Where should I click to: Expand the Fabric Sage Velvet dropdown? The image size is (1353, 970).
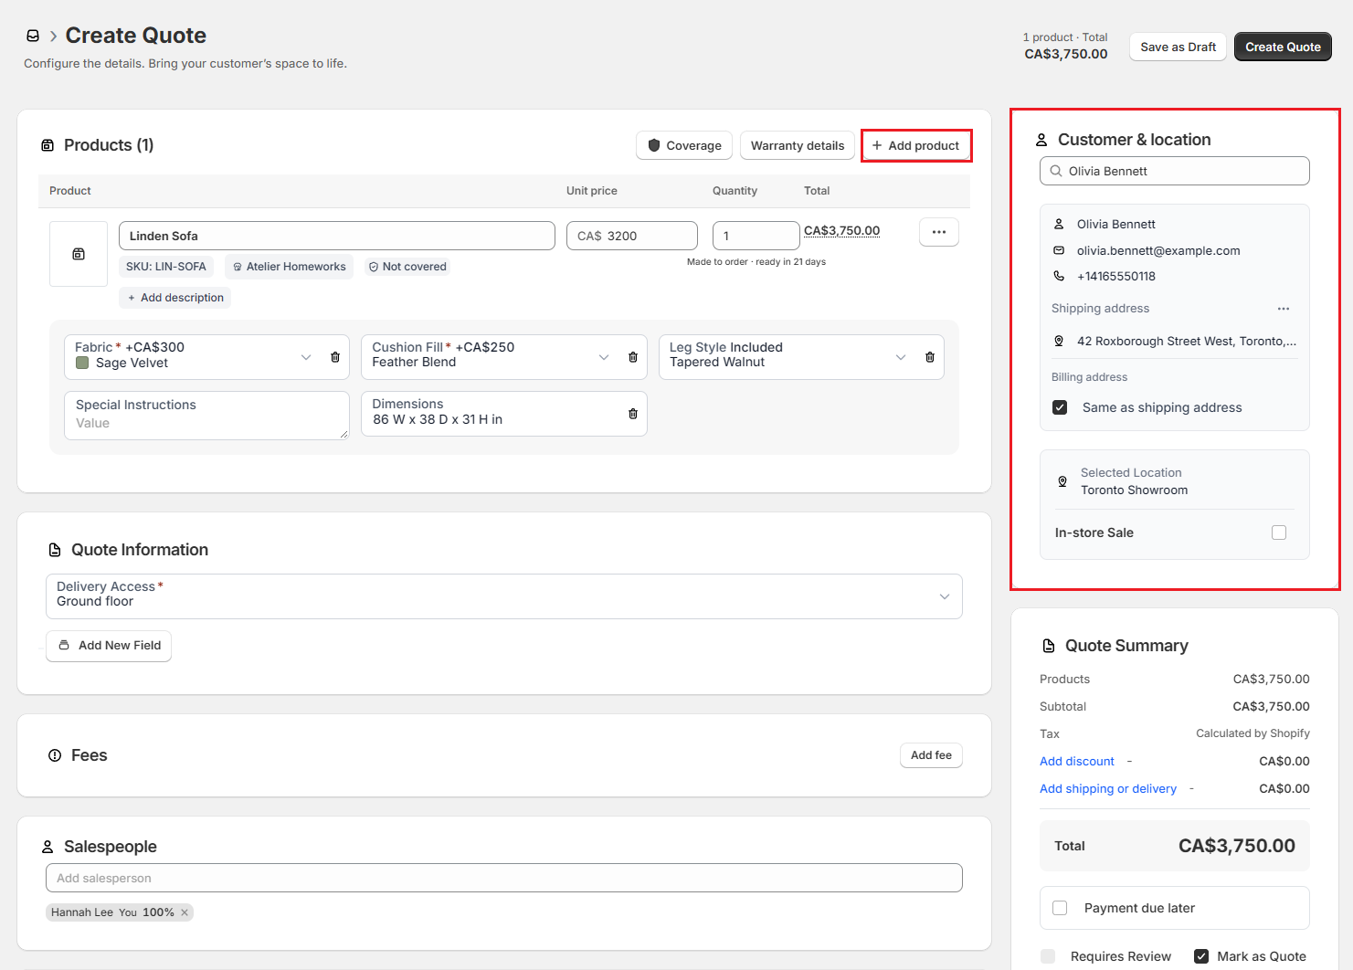(x=306, y=357)
